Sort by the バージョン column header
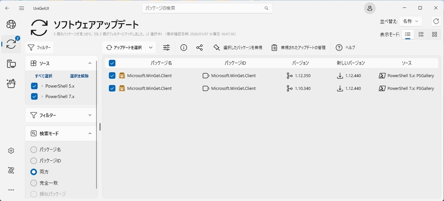The width and height of the screenshot is (444, 201). 300,63
